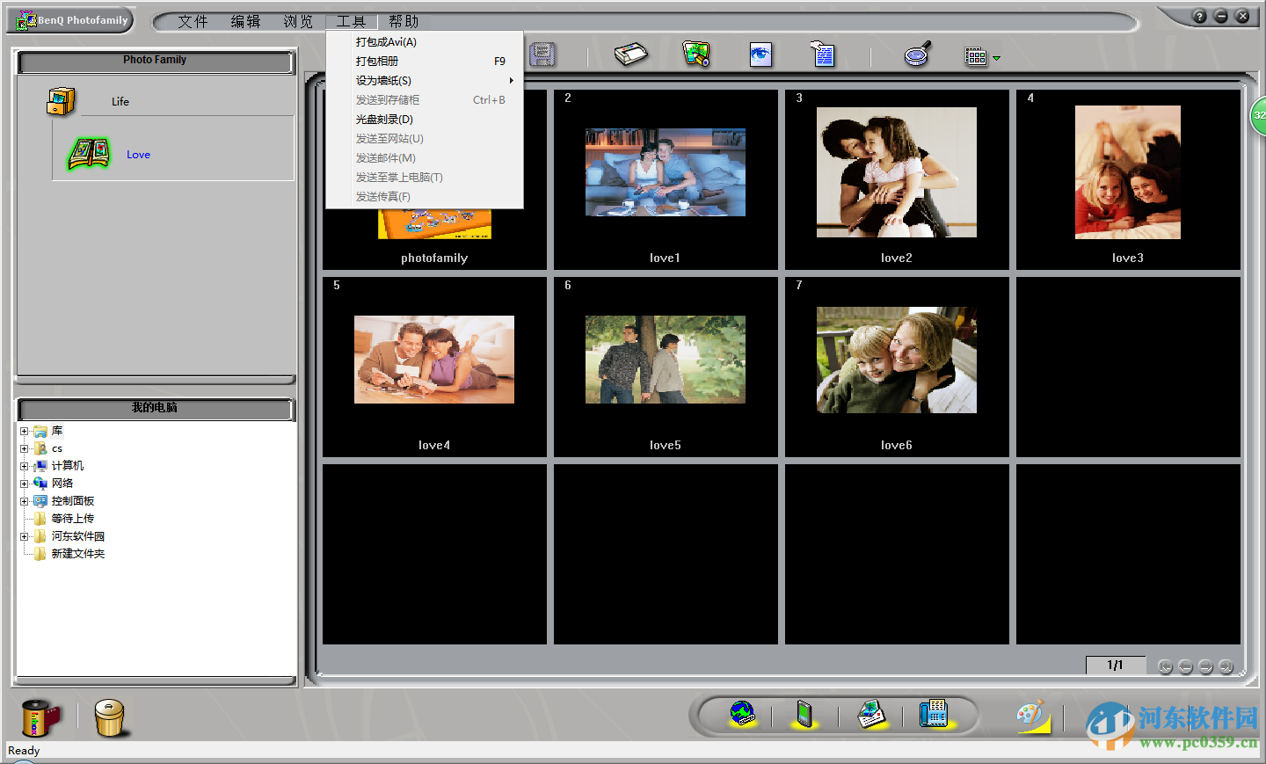The width and height of the screenshot is (1266, 764).
Task: Click the PDA handheld device icon at bottom
Action: click(x=804, y=714)
